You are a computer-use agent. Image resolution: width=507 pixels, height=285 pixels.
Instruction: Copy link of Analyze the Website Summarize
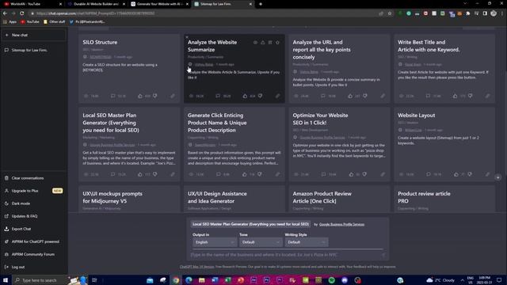[x=278, y=96]
